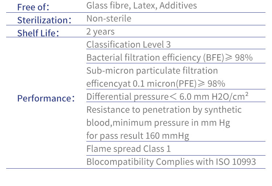Click the word 'Blocompatibility'
272x186 pixels.
(115, 162)
